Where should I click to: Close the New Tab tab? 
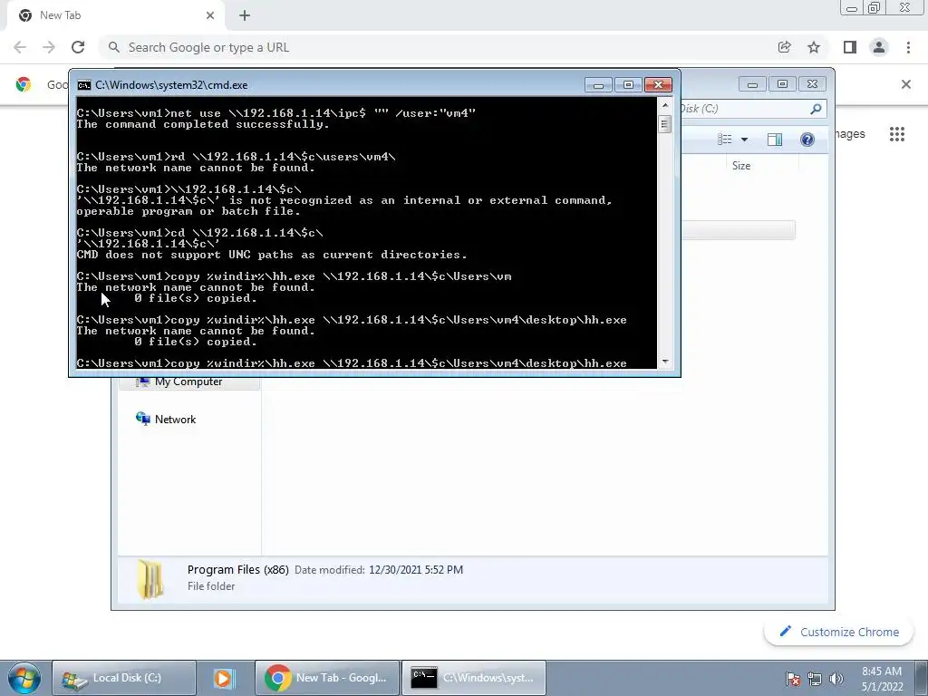210,15
